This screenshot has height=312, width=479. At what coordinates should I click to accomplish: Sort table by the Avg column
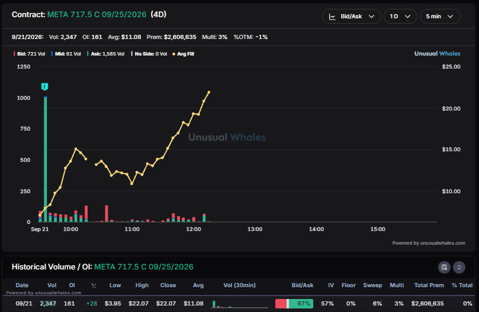click(x=198, y=285)
